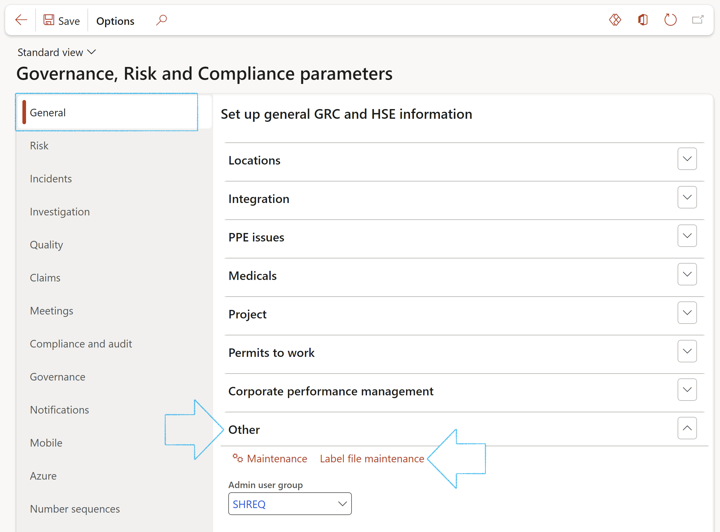The image size is (720, 532).
Task: Select the Quality tab
Action: [x=46, y=245]
